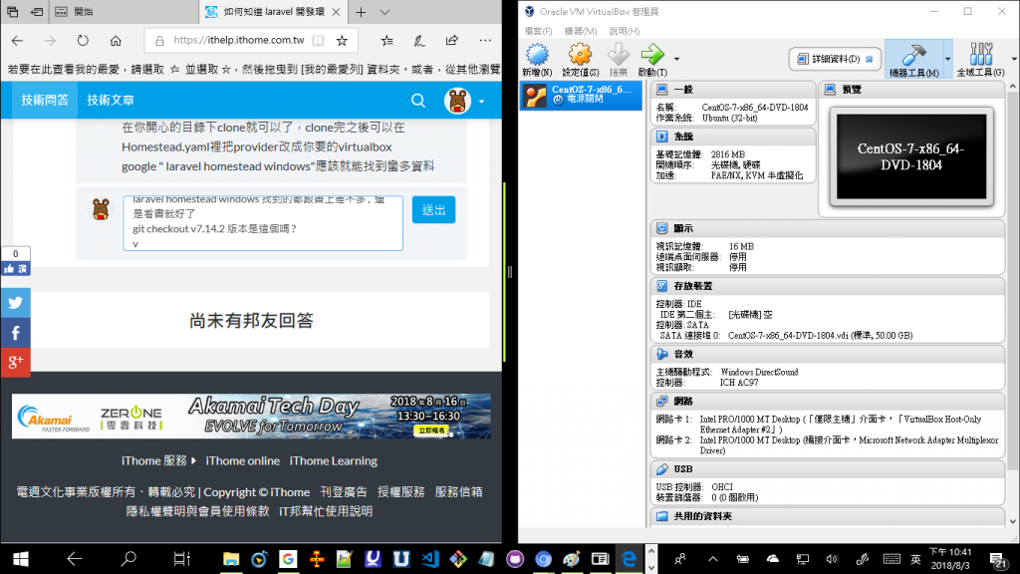The width and height of the screenshot is (1020, 574).
Task: Click the volume icon in system tray
Action: click(x=832, y=559)
